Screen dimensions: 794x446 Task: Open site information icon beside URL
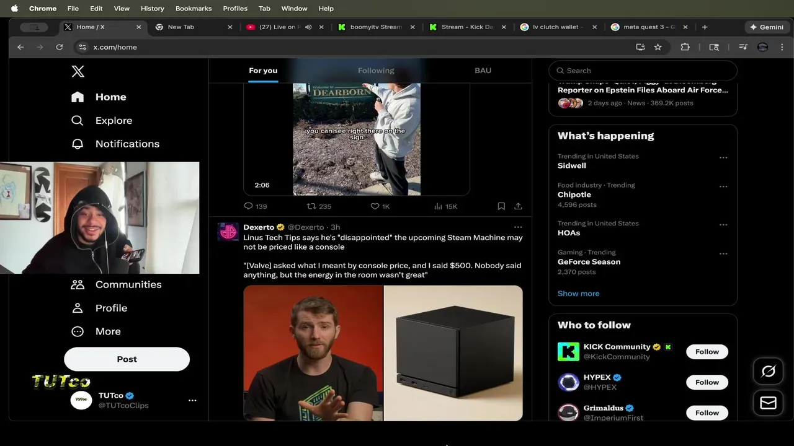83,47
